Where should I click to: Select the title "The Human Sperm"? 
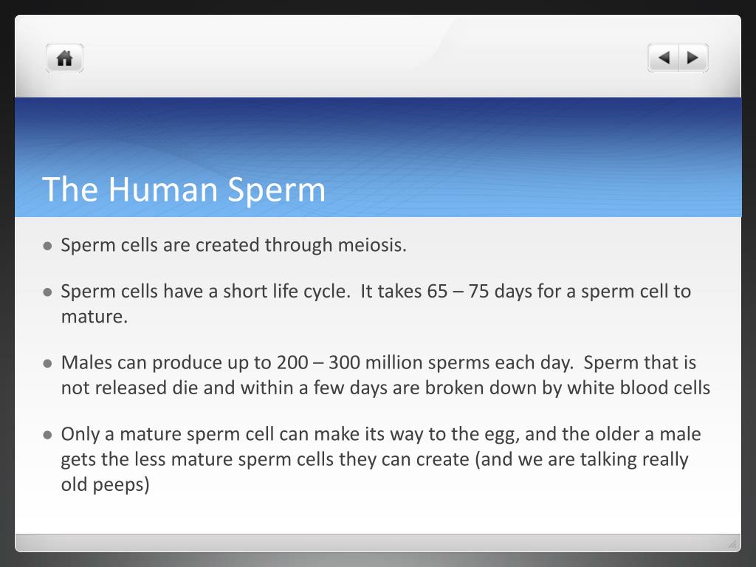pos(184,189)
